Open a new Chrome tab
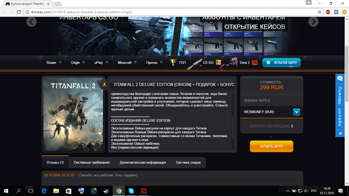This screenshot has width=349, height=196. [x=58, y=4]
